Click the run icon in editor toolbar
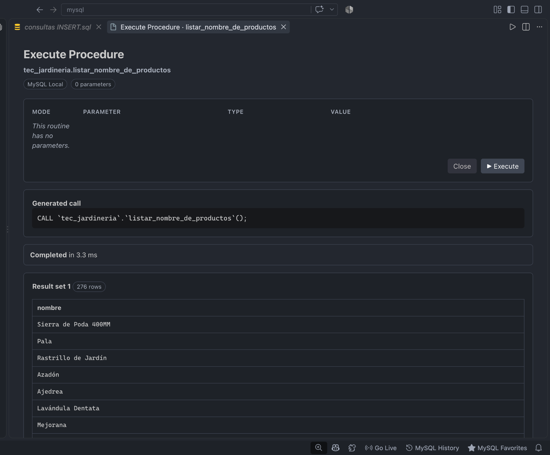 512,27
